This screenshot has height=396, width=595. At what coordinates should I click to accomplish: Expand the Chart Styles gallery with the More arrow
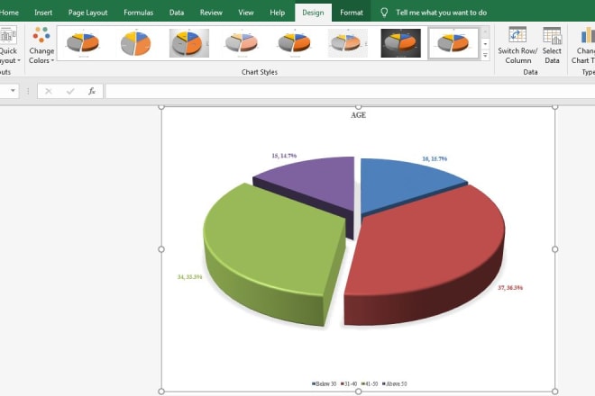tap(486, 55)
